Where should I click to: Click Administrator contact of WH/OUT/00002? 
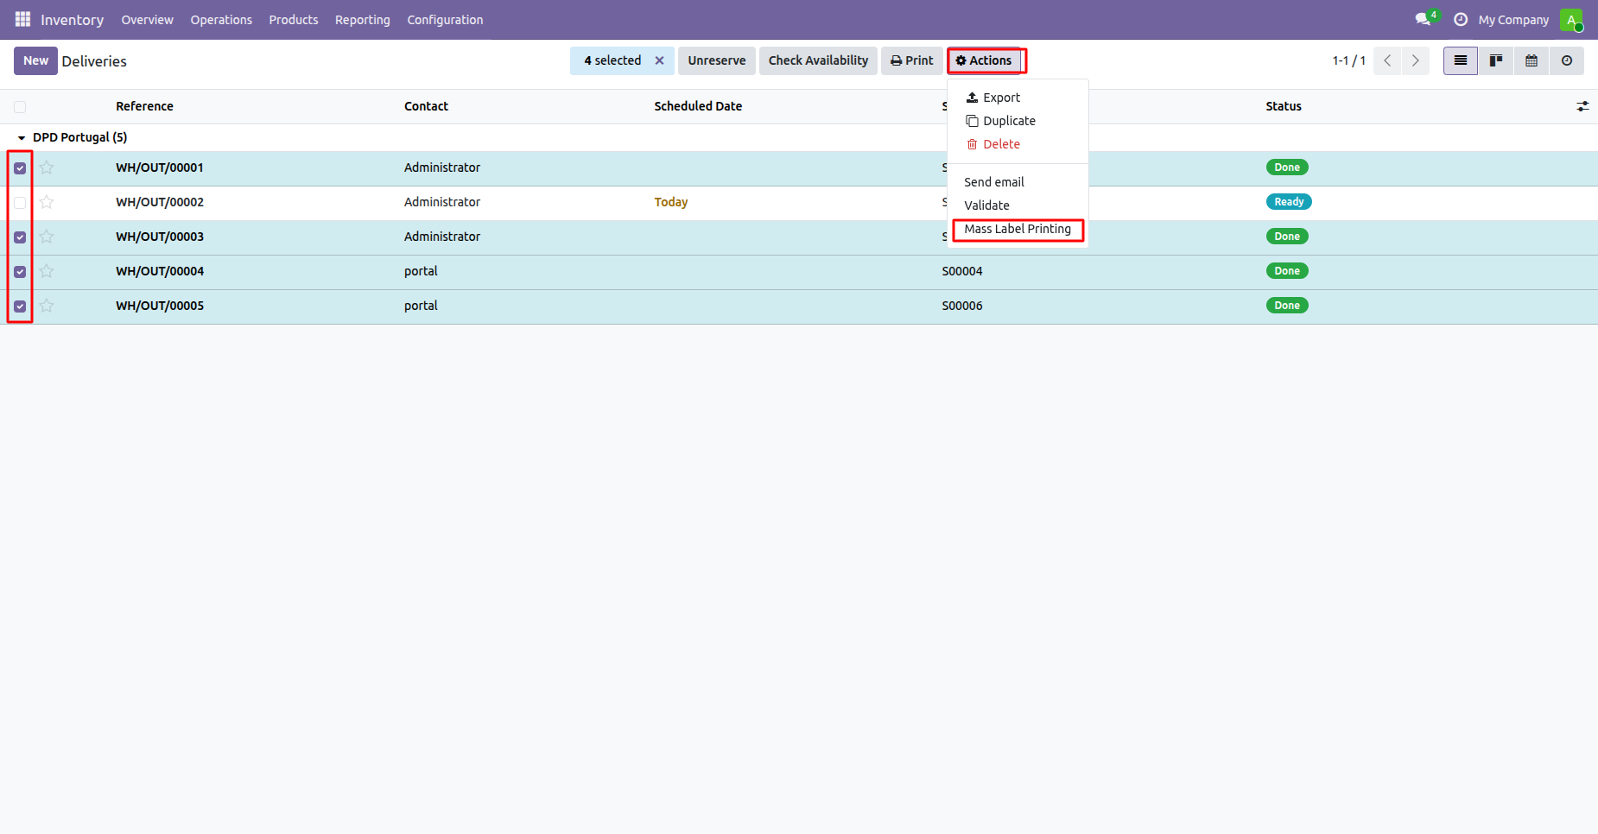click(442, 202)
